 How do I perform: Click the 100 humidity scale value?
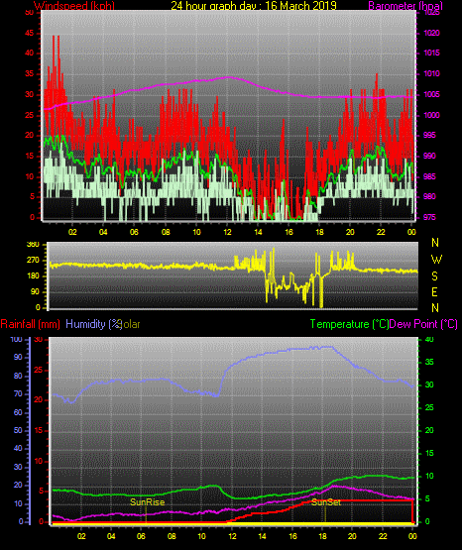point(16,340)
